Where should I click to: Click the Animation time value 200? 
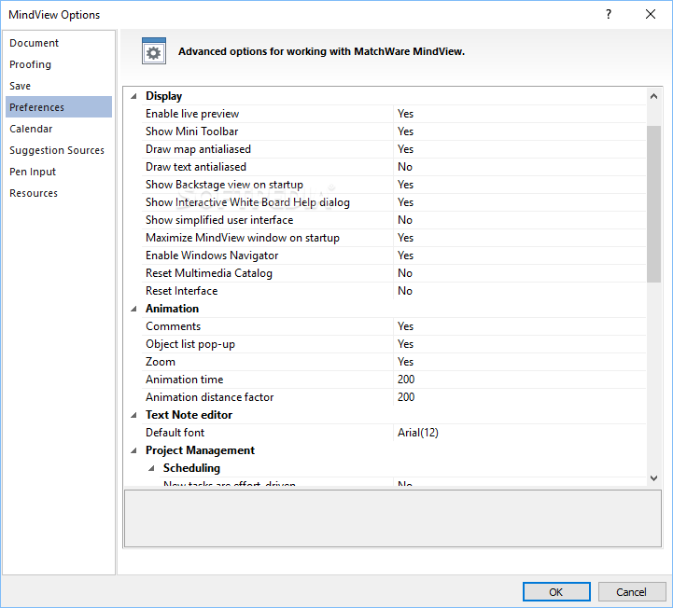pos(519,380)
